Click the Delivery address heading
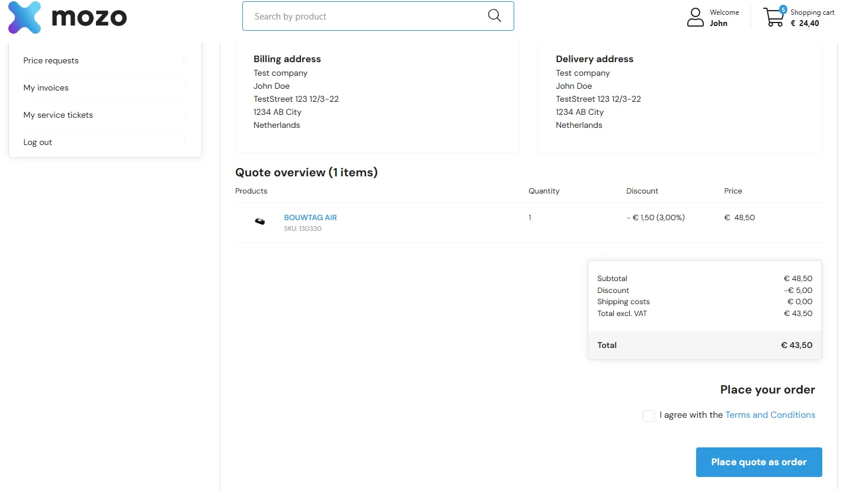846x490 pixels. (595, 59)
